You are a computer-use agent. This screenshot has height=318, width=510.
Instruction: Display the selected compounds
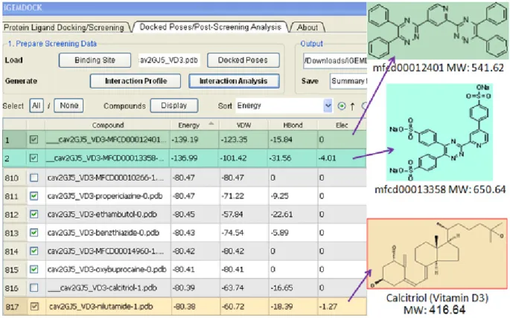pyautogui.click(x=174, y=106)
